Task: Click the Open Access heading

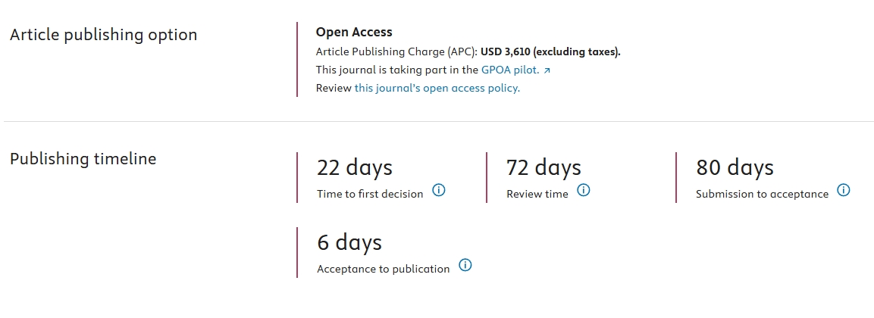Action: (354, 33)
